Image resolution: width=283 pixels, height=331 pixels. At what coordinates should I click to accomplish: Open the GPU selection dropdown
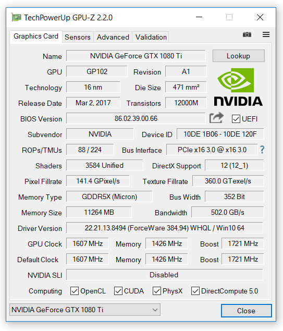85,310
